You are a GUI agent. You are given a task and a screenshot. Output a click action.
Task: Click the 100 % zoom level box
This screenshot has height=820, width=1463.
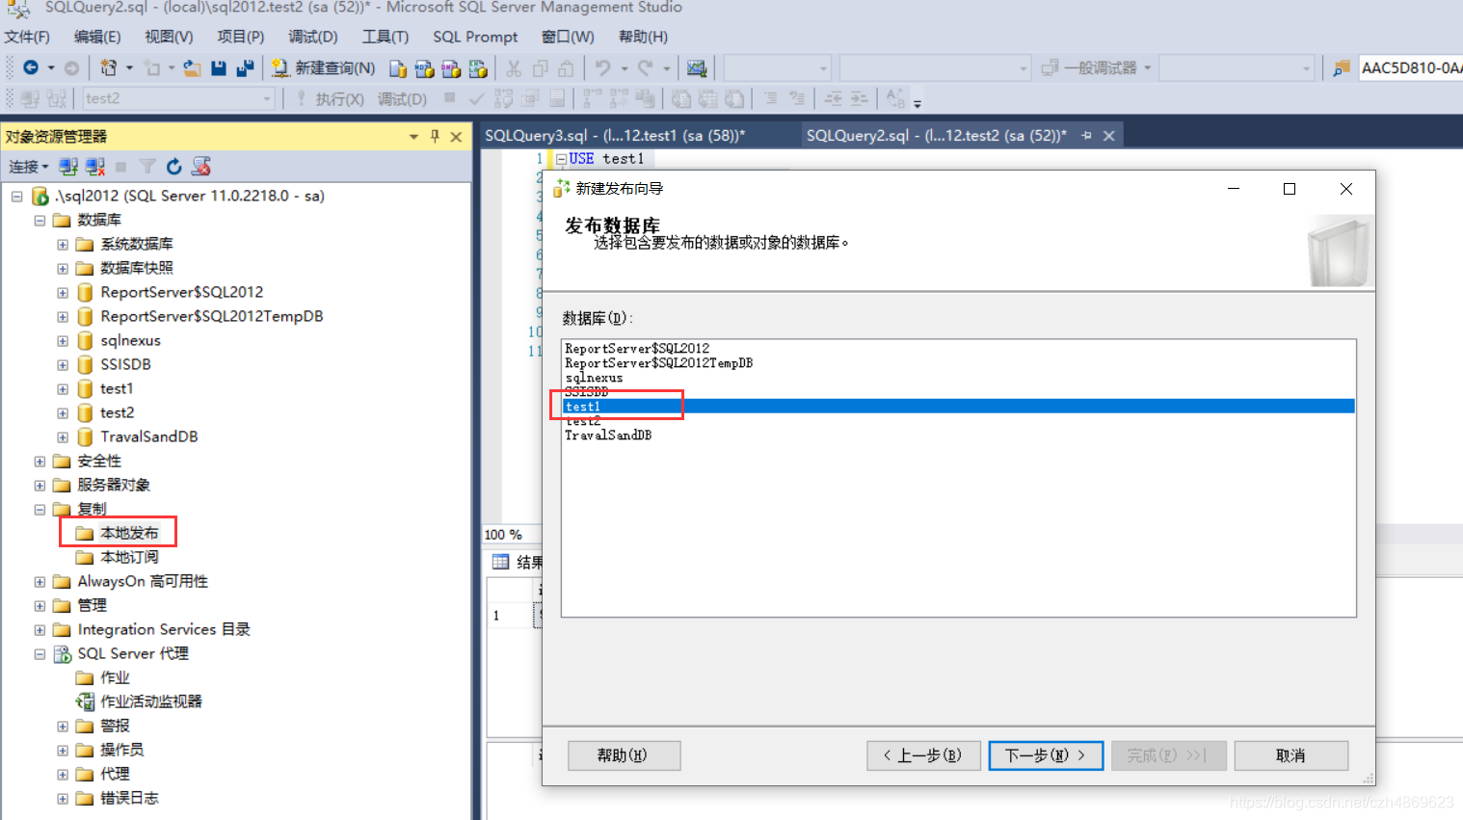pyautogui.click(x=511, y=534)
